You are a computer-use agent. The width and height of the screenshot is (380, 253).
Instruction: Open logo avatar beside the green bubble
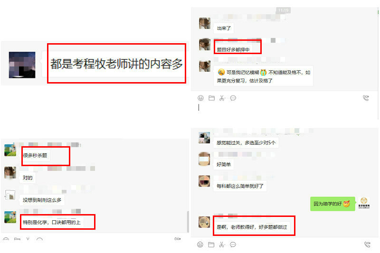tap(364, 203)
